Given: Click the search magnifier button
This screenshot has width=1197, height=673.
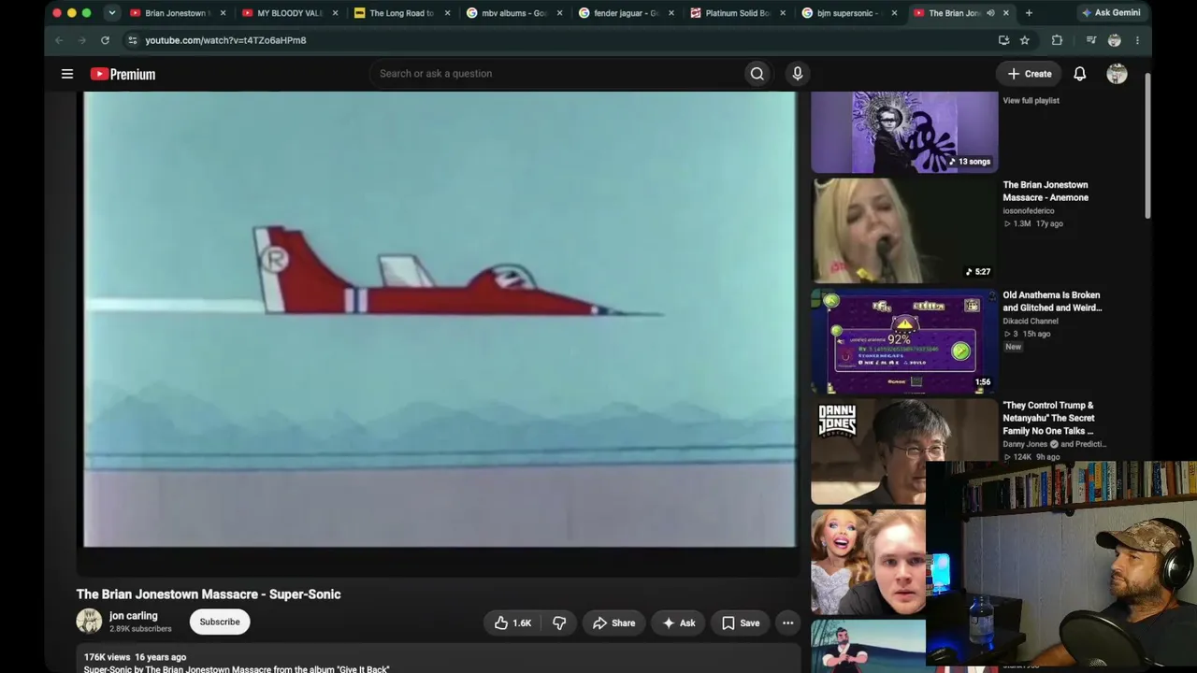Looking at the screenshot, I should pos(757,74).
